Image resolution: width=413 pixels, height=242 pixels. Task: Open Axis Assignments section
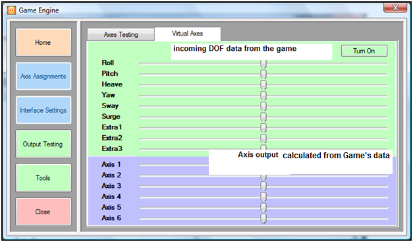(x=43, y=76)
